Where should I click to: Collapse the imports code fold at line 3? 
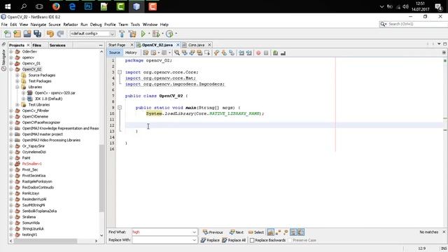tap(120, 72)
